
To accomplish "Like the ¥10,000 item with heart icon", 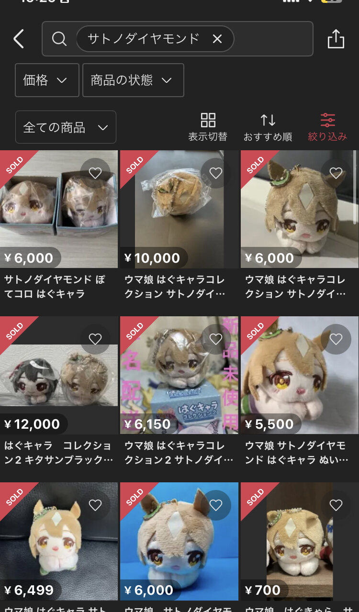I will click(x=216, y=173).
